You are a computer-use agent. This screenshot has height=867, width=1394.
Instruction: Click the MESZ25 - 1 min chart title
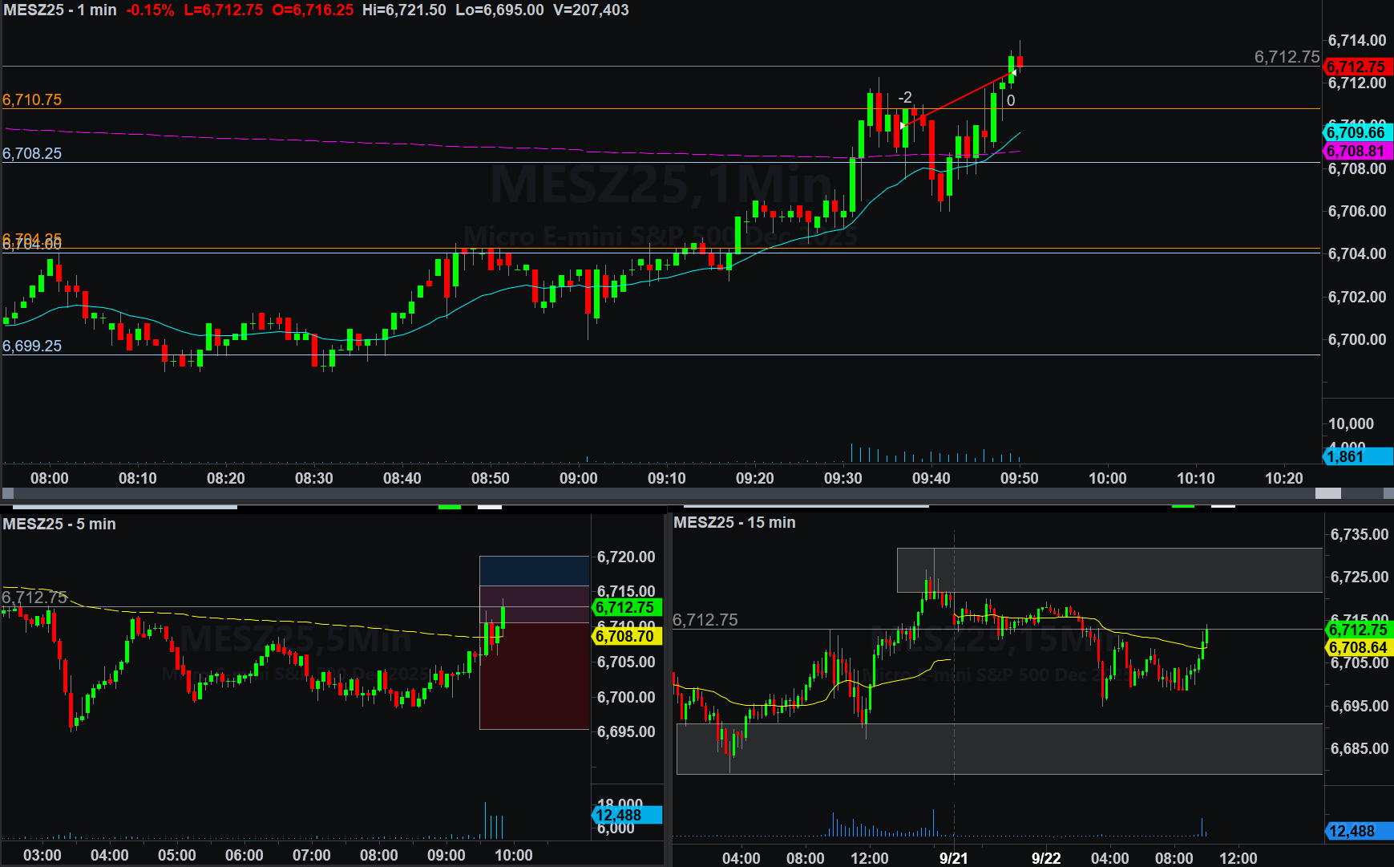(60, 10)
